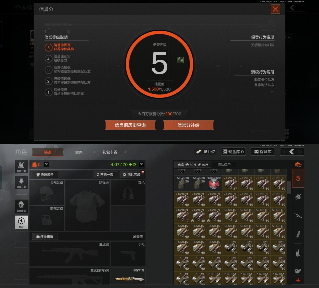
Task: Select the 能力 ability icon
Action: [x=21, y=222]
